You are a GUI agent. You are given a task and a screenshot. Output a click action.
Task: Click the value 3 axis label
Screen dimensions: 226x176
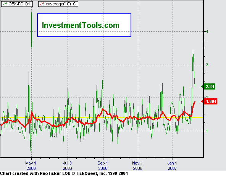[x=207, y=65]
